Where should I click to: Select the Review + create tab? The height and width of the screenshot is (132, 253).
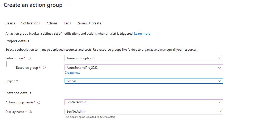click(89, 23)
